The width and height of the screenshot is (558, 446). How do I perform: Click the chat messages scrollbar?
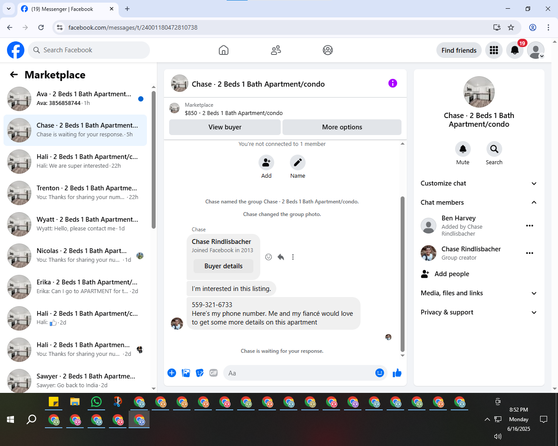tap(402, 274)
